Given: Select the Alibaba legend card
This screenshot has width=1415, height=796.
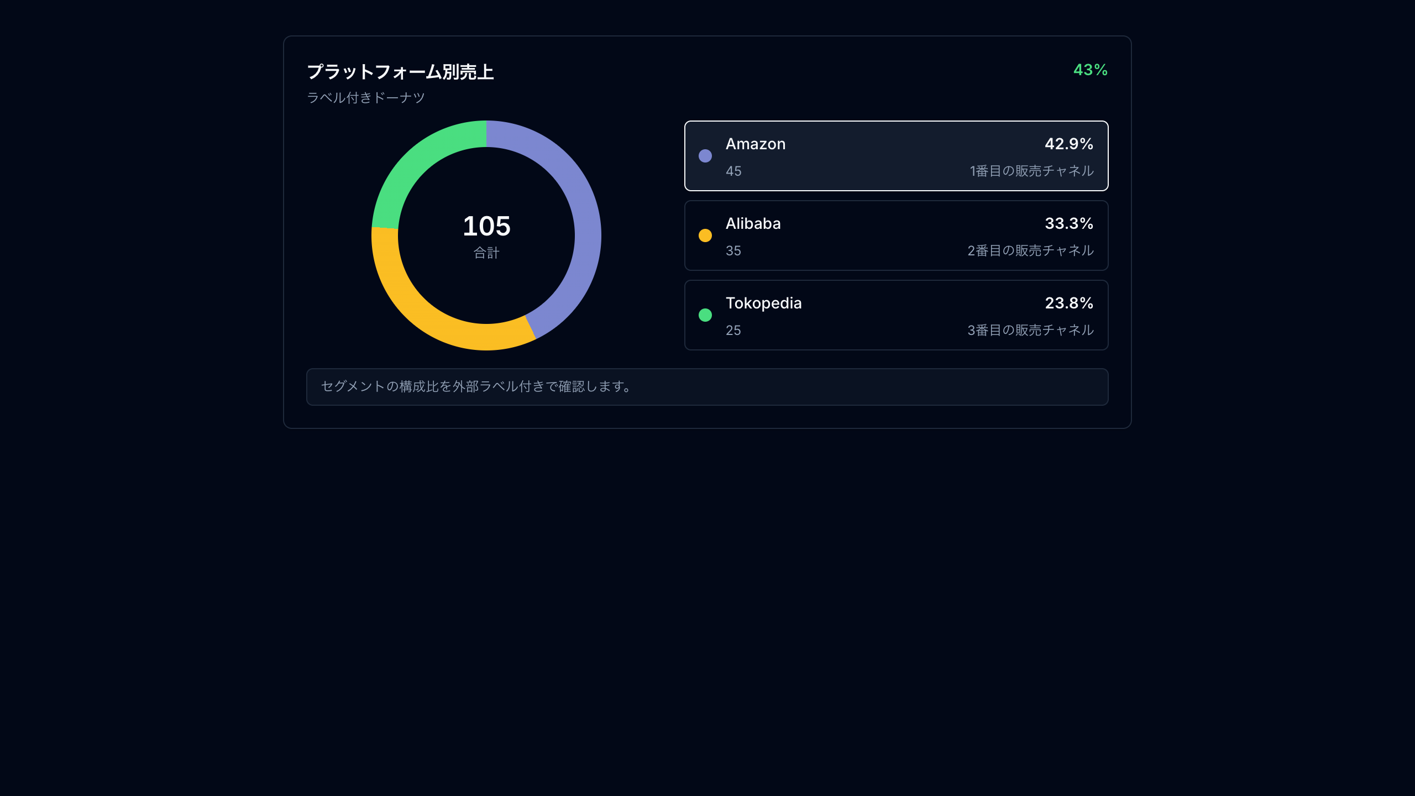Looking at the screenshot, I should [896, 235].
